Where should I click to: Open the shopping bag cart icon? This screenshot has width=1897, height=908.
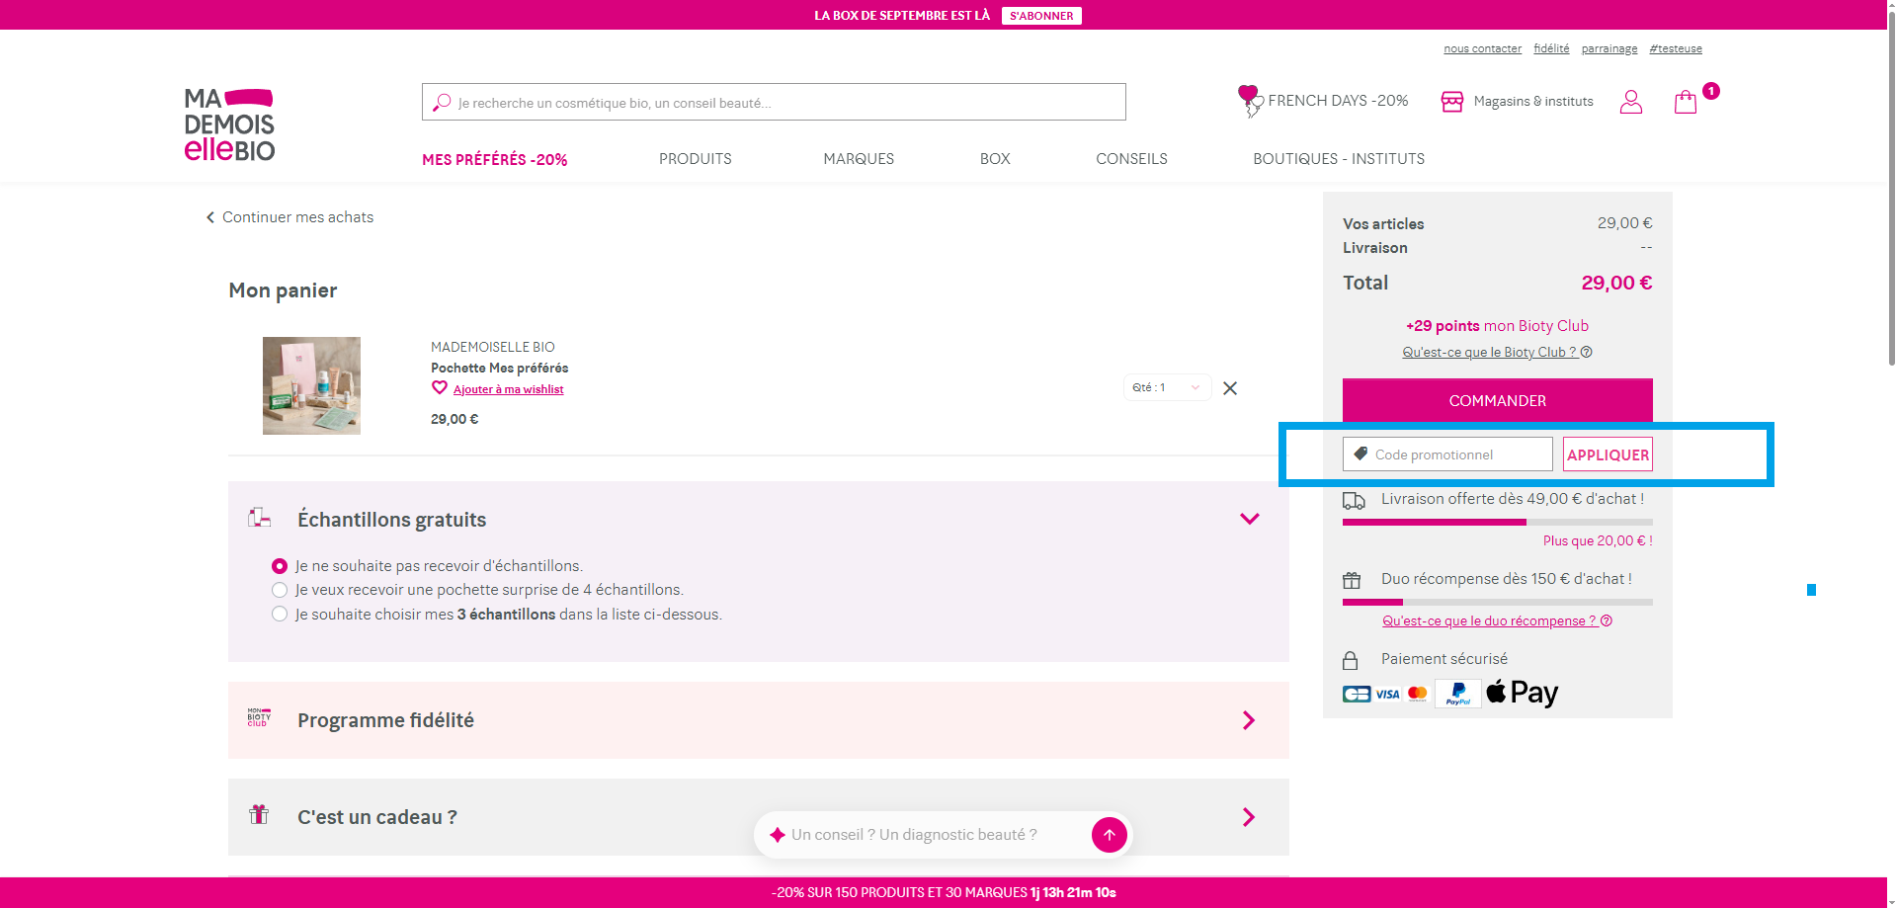[x=1686, y=102]
